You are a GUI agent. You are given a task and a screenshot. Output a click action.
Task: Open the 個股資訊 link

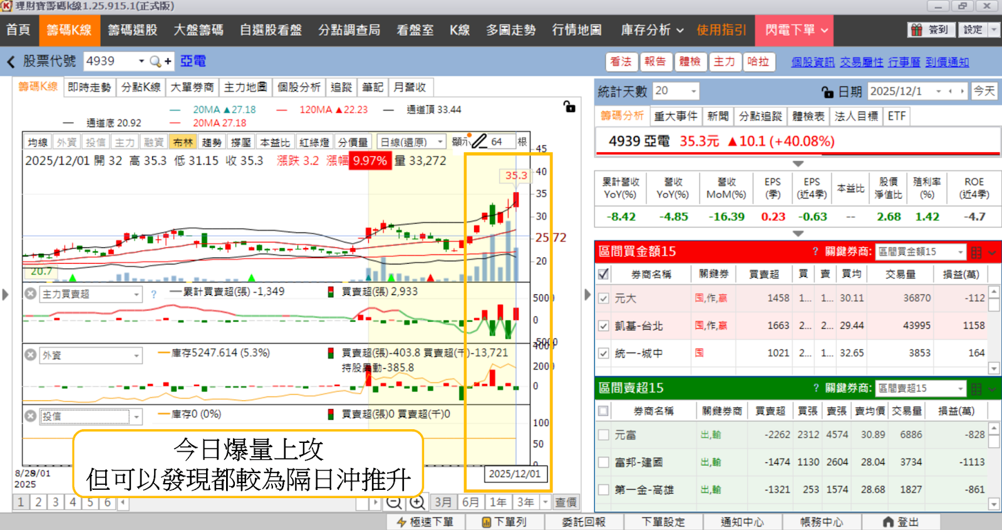[x=813, y=62]
